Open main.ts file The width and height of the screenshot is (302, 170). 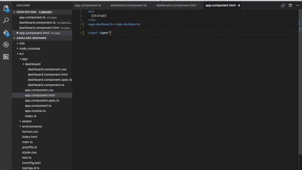pos(42,142)
